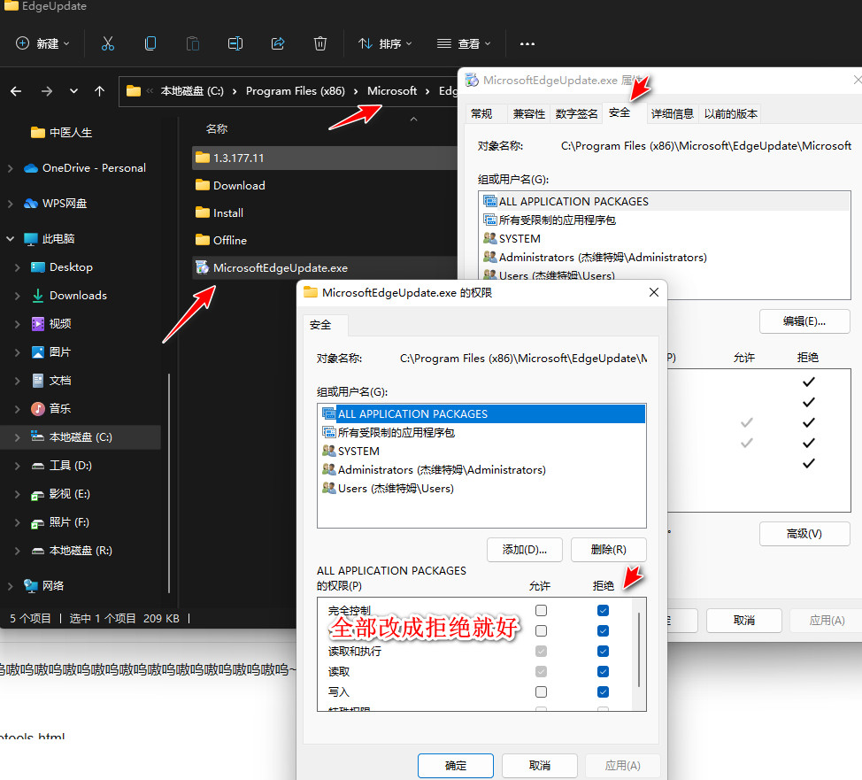Expand the 新建 dropdown in toolbar
Image resolution: width=862 pixels, height=780 pixels.
42,43
